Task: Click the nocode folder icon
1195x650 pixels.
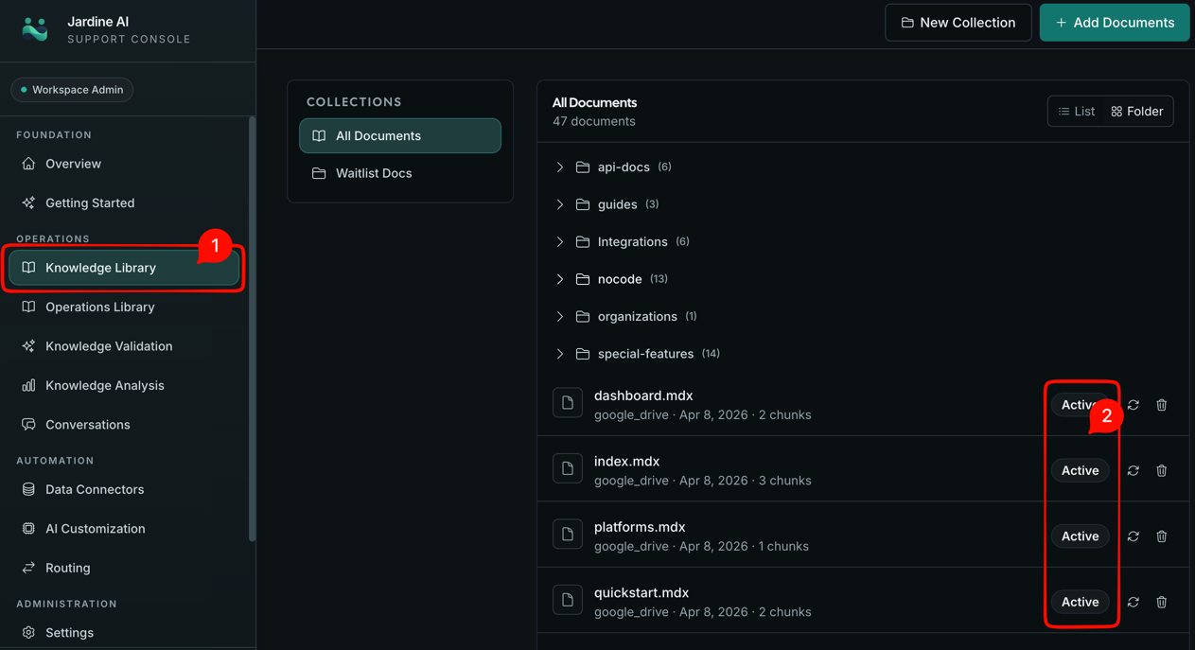Action: coord(583,279)
